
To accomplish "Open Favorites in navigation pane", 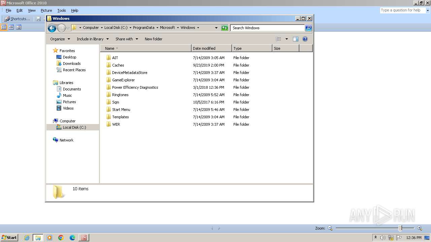I will click(67, 51).
